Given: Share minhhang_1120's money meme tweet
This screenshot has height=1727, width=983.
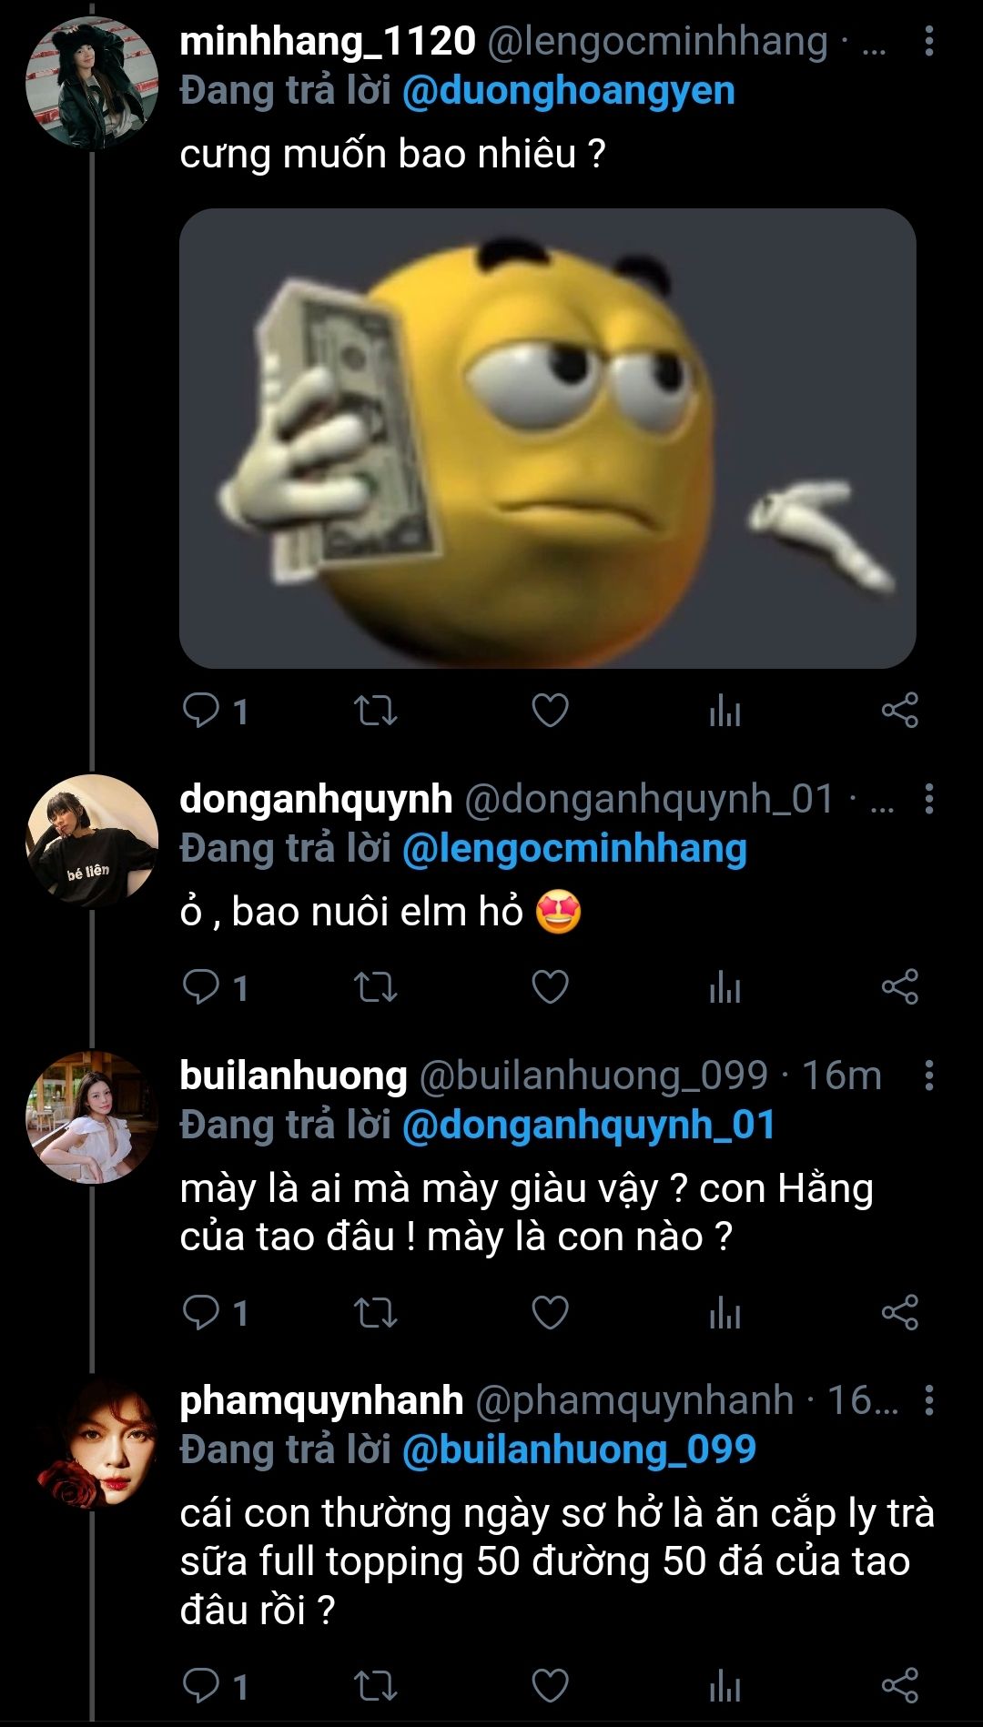Looking at the screenshot, I should (x=899, y=711).
